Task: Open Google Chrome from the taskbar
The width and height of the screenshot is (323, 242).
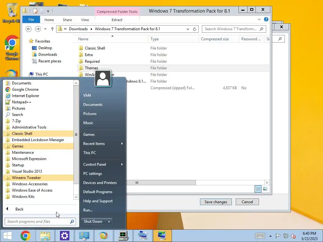Action: pos(25,236)
